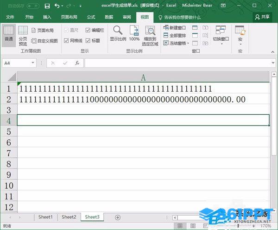Click the horizontal scrollbar left arrow
This screenshot has width=278, height=230.
(x=175, y=218)
